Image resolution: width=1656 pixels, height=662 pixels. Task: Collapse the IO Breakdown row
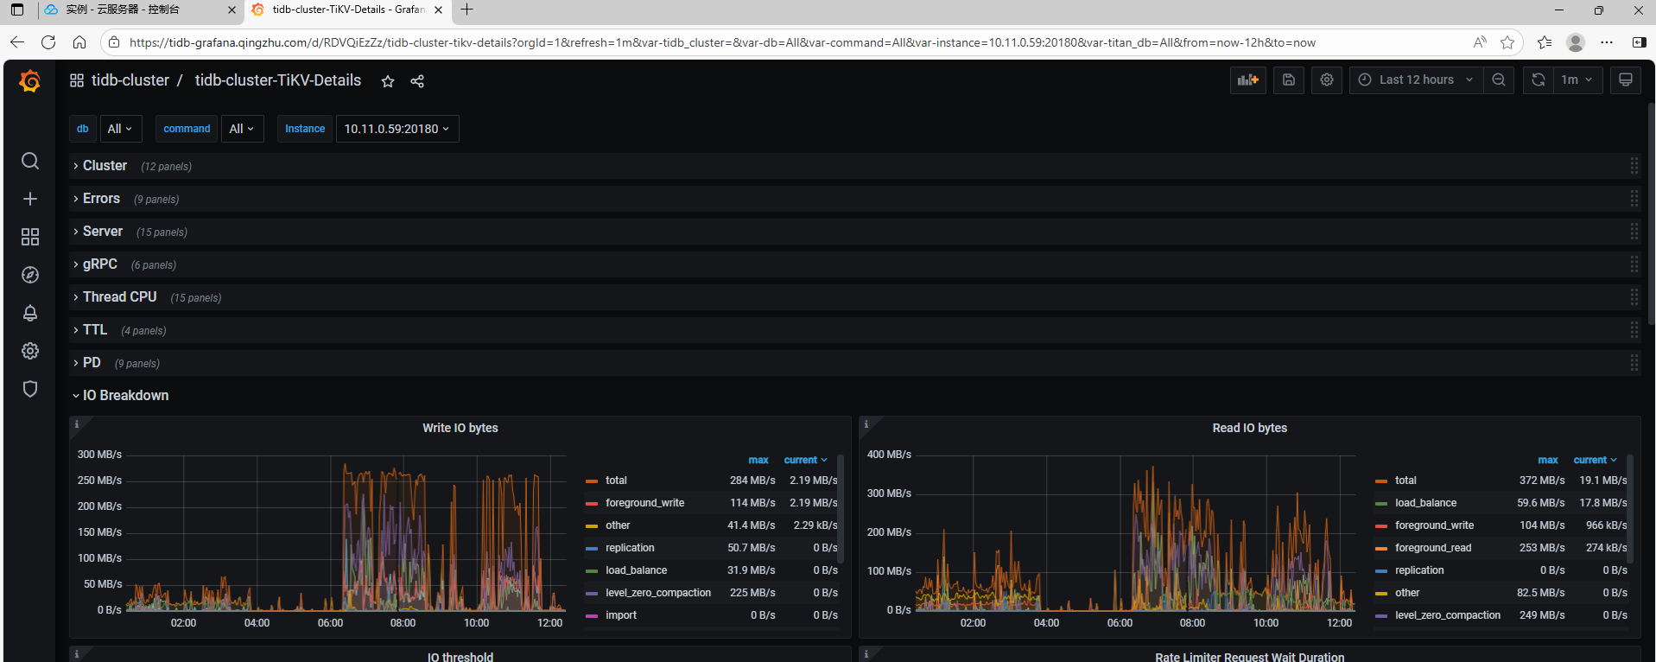coord(125,396)
